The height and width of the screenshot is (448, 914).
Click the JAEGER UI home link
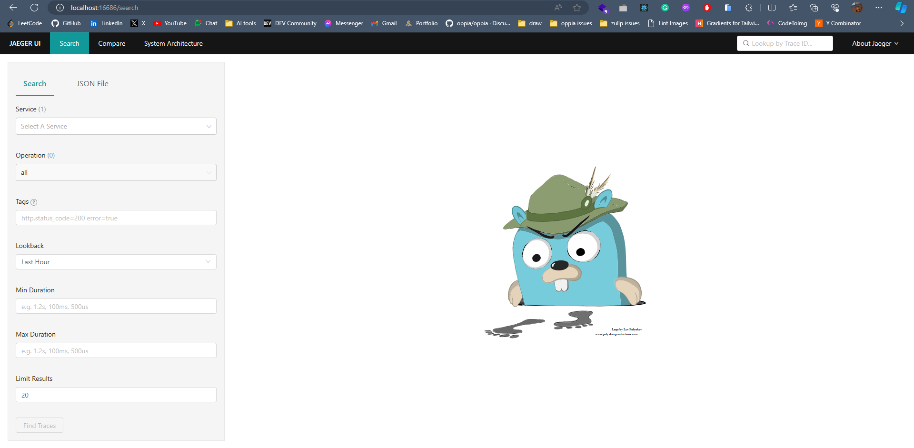[x=25, y=43]
